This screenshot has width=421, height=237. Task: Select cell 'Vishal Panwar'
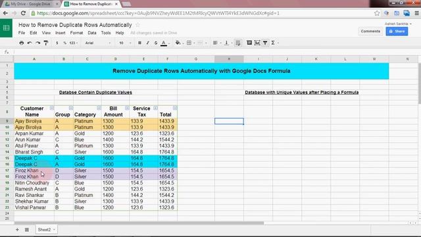(34, 207)
